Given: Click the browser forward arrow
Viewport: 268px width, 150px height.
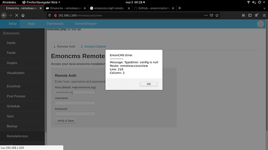Looking at the screenshot, I should pos(10,16).
